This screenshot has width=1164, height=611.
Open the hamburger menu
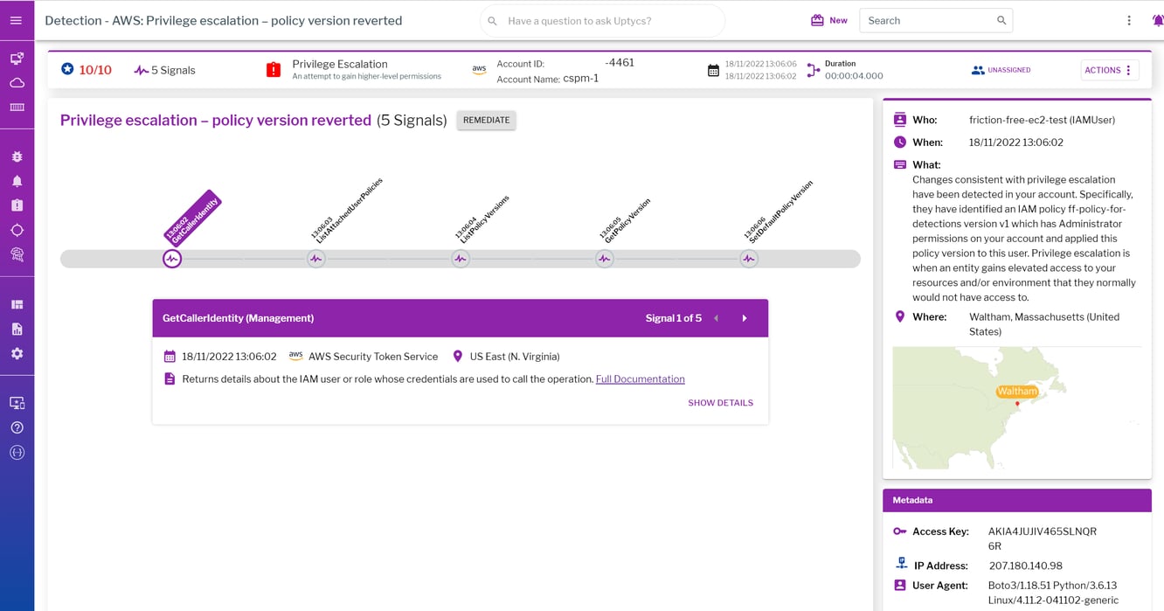pos(17,20)
